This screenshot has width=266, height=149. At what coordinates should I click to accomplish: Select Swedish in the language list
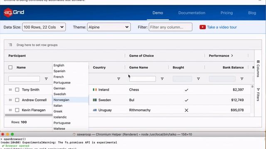(x=60, y=94)
